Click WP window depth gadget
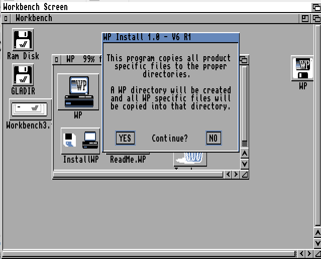Screen dimensions: 321x259 (244, 60)
